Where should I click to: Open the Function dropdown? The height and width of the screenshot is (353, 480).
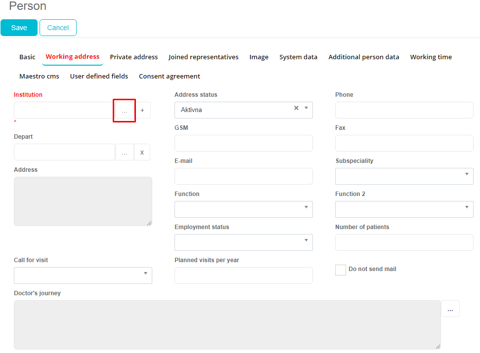(243, 209)
